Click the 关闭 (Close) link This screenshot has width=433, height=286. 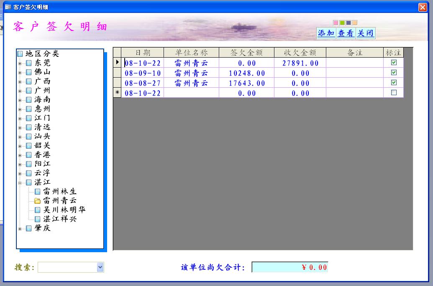tap(365, 33)
